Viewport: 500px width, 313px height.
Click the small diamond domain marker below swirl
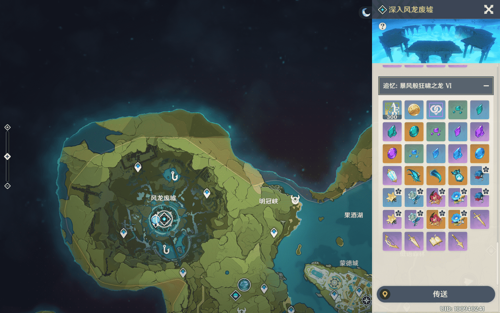[x=235, y=295]
